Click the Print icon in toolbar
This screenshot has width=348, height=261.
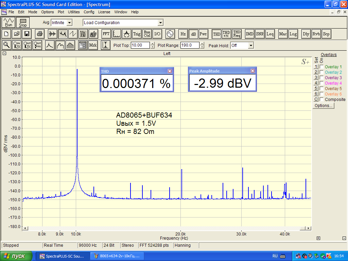click(x=40, y=34)
